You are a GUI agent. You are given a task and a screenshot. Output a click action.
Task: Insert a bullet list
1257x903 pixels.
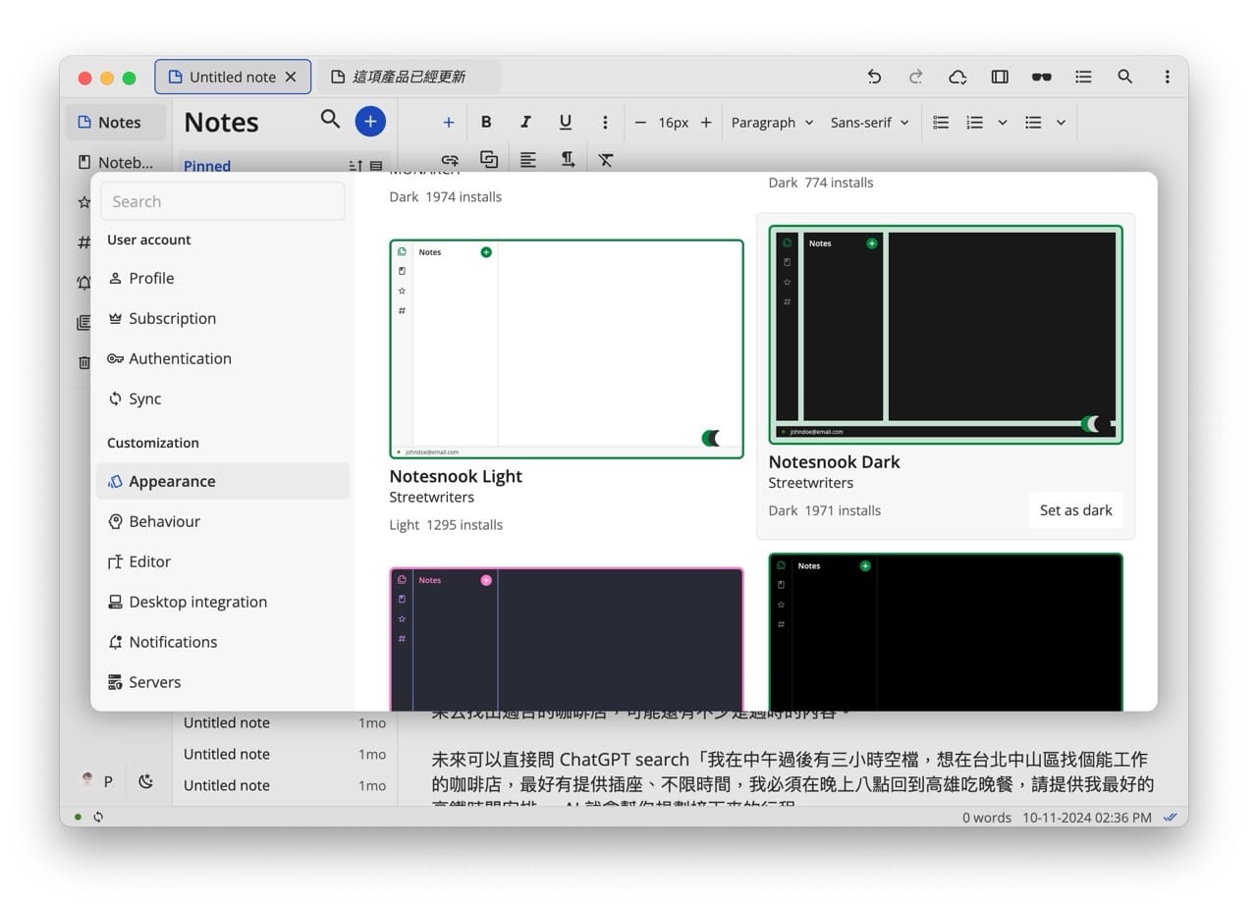coord(1033,123)
